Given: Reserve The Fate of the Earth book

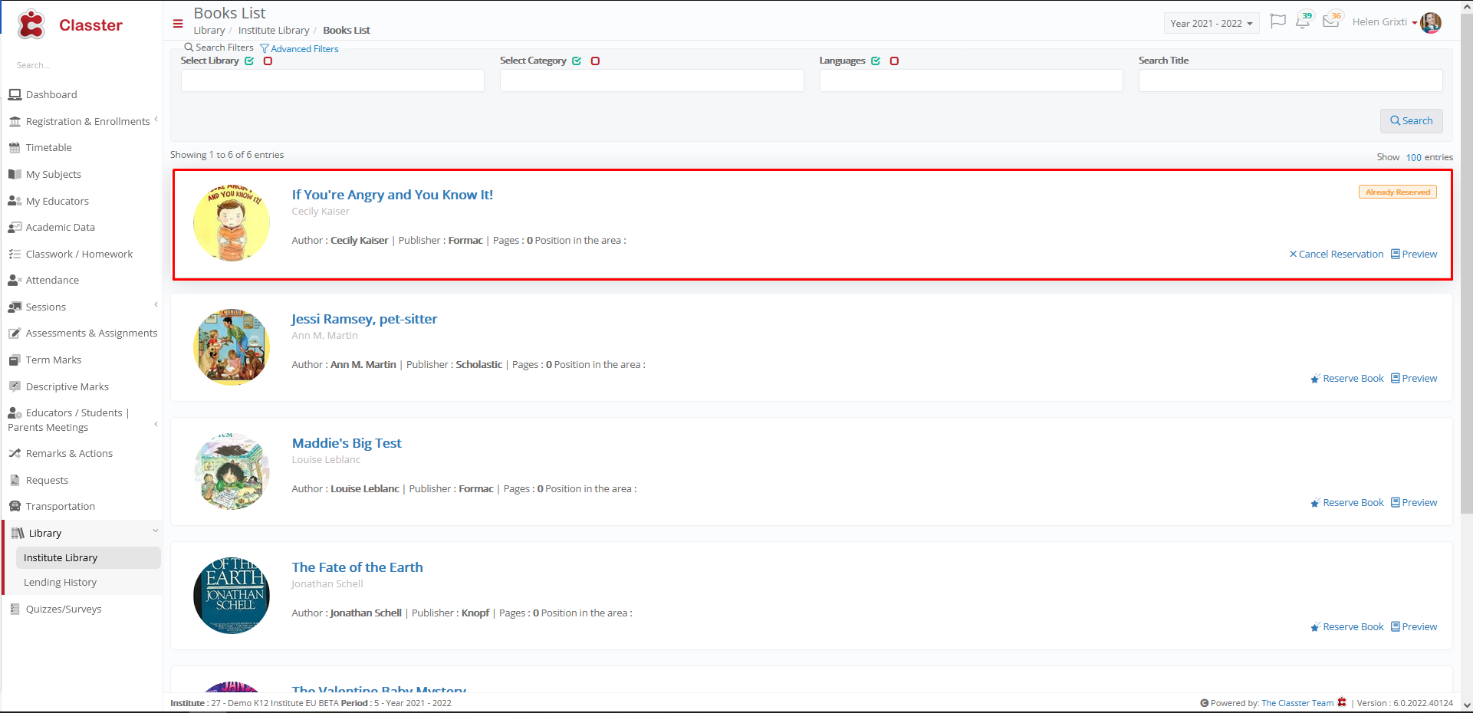Looking at the screenshot, I should point(1347,627).
